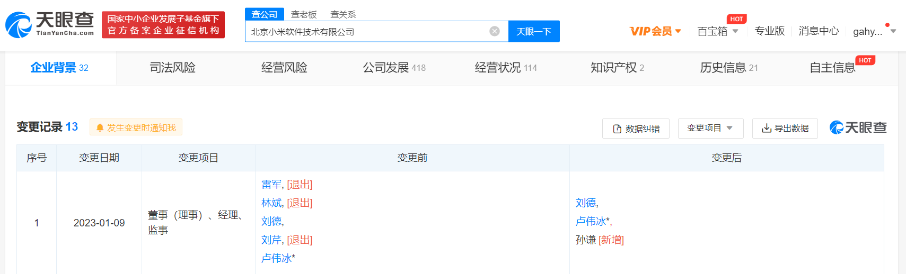This screenshot has height=274, width=906.
Task: Click 卢伟冰 link in 变更后 column
Action: (x=591, y=222)
